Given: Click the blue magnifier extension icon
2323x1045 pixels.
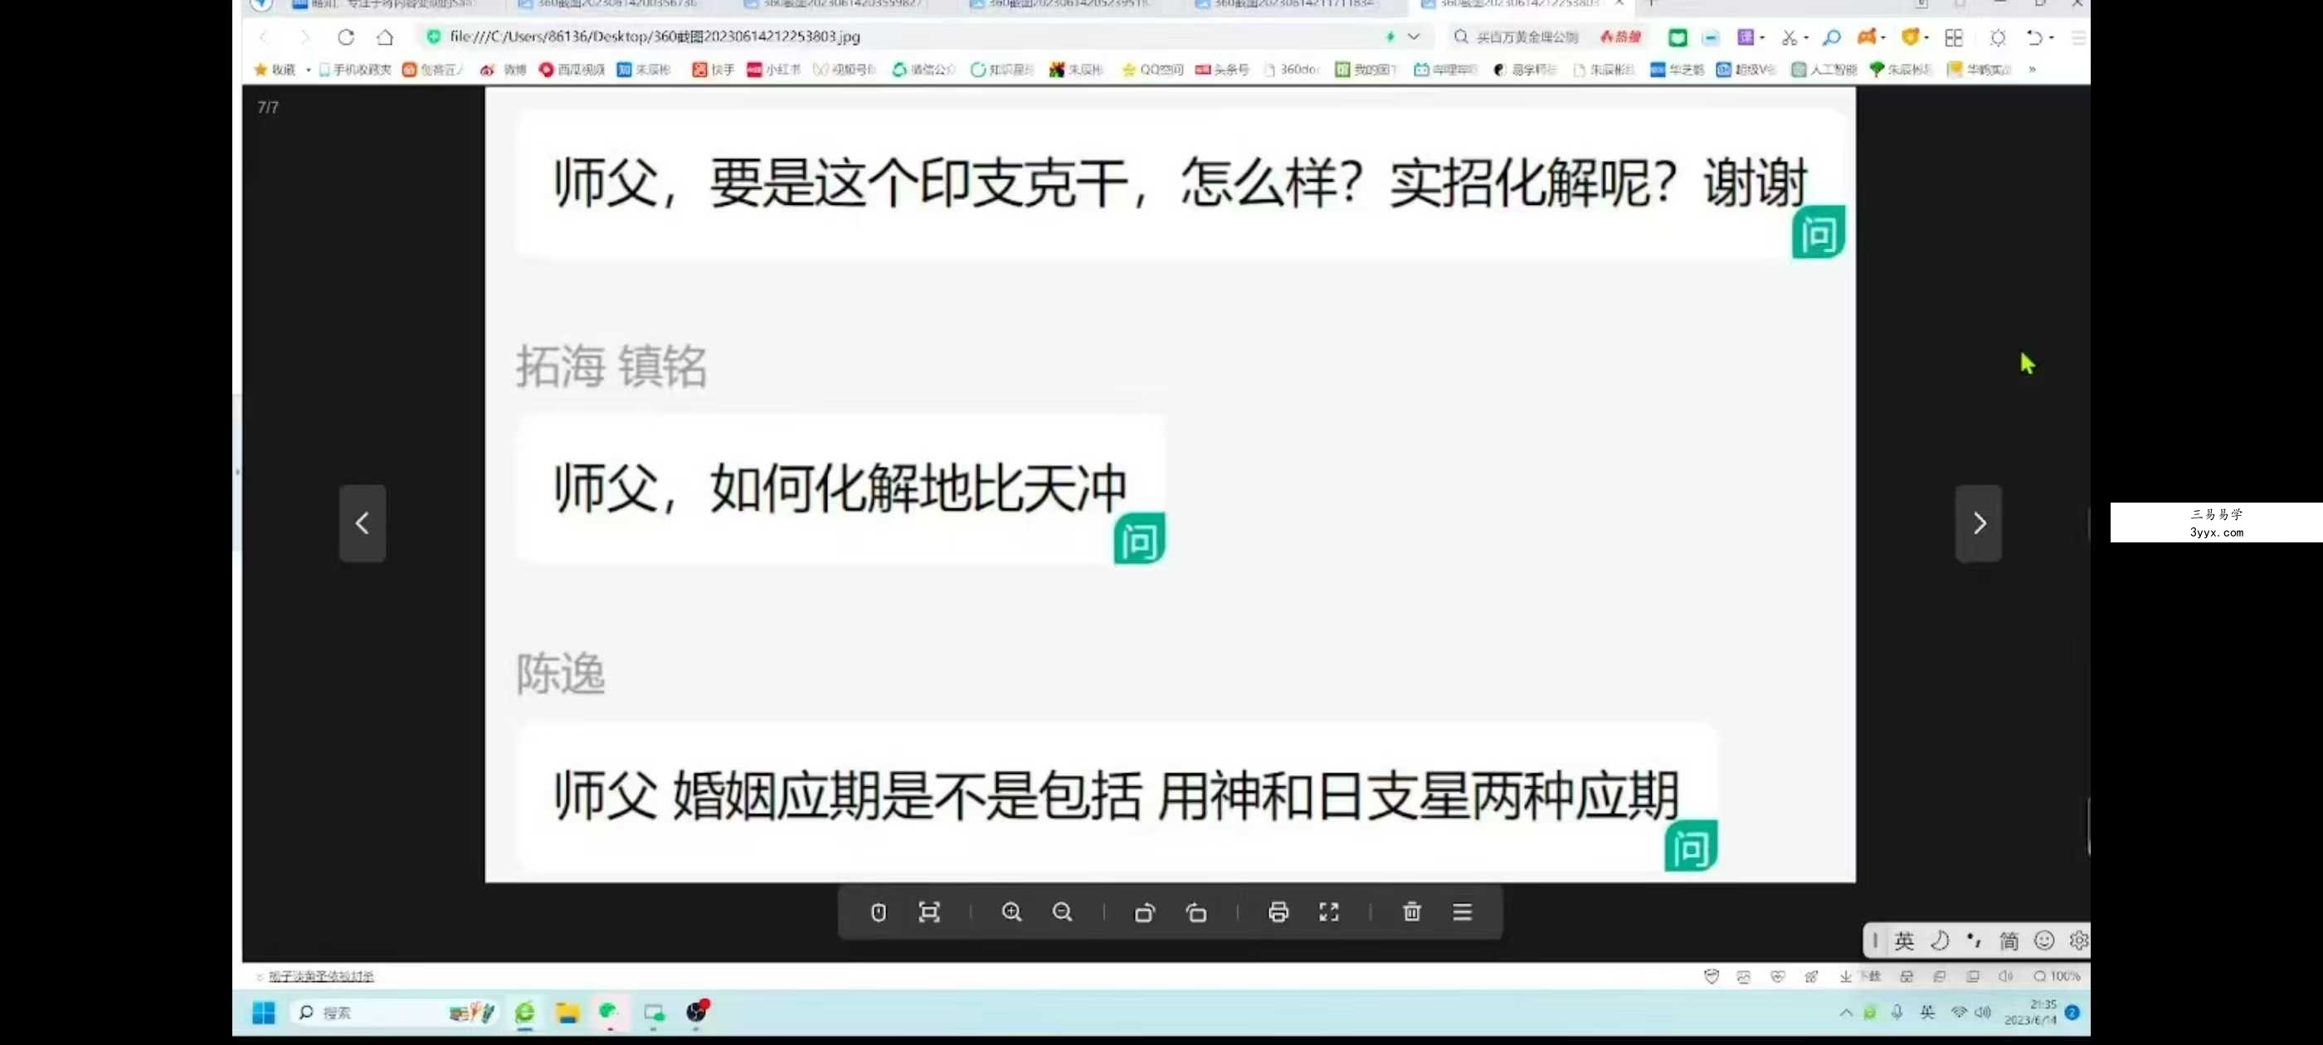Looking at the screenshot, I should coord(1832,37).
